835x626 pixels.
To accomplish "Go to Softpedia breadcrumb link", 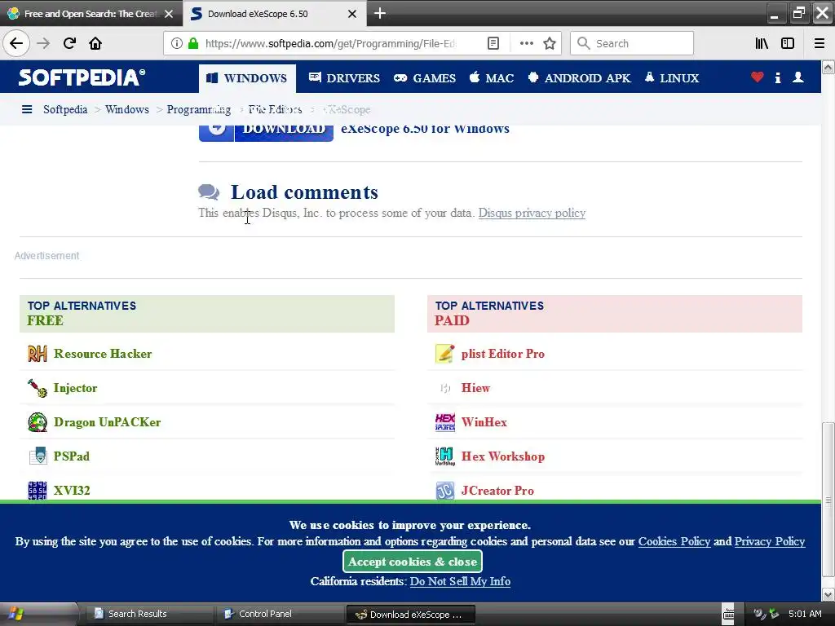I will click(x=65, y=109).
